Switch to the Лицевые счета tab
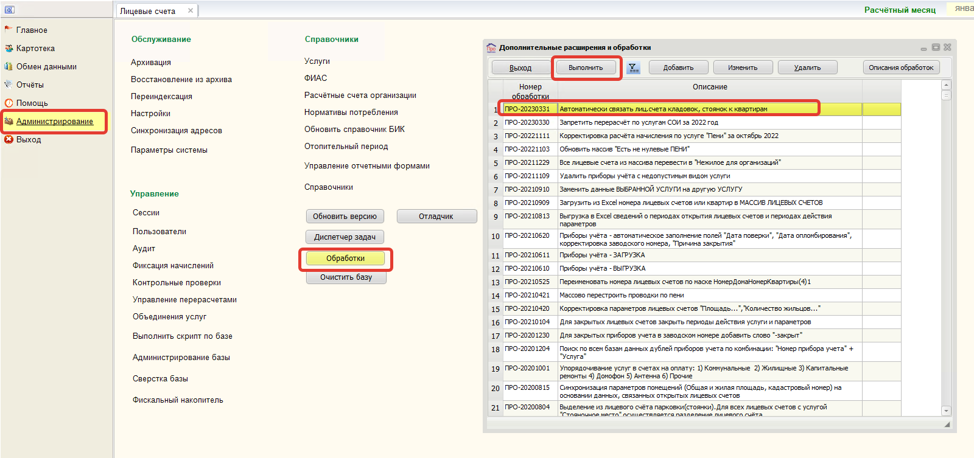The height and width of the screenshot is (458, 974). (147, 11)
